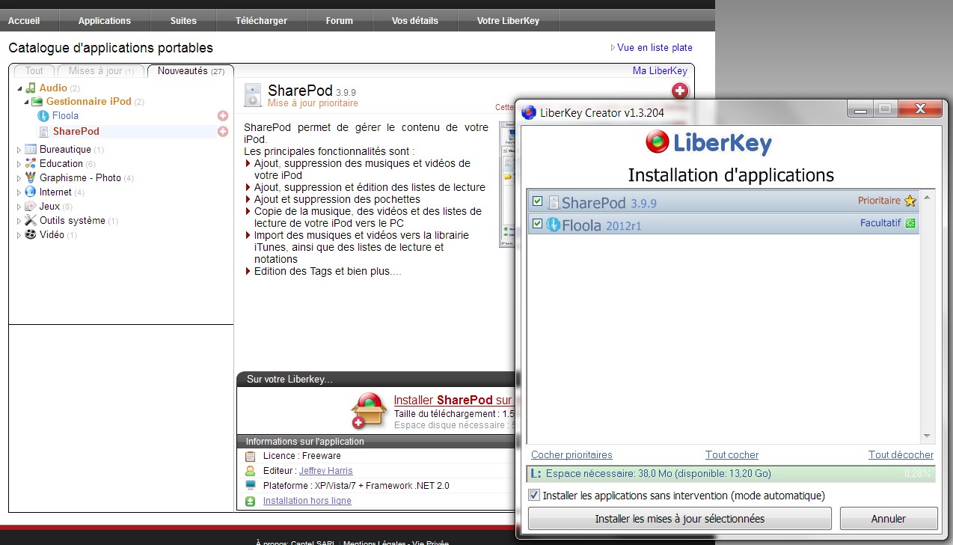Click the LiberKey logo in Creator dialog
This screenshot has height=545, width=953.
tap(708, 142)
